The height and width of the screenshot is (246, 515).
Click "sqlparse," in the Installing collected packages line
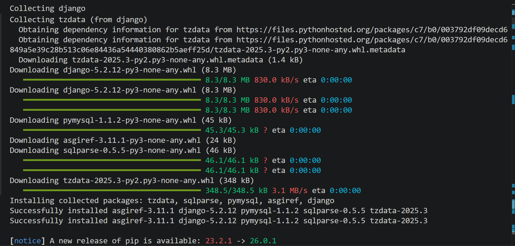click(x=203, y=200)
